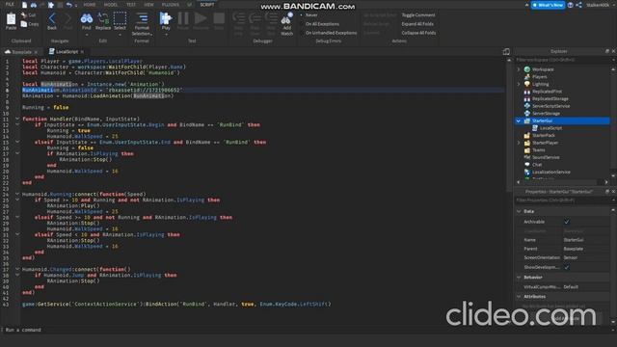This screenshot has height=347, width=617.
Task: Select the ServerScriptService icon in Explorer
Action: pyautogui.click(x=527, y=106)
